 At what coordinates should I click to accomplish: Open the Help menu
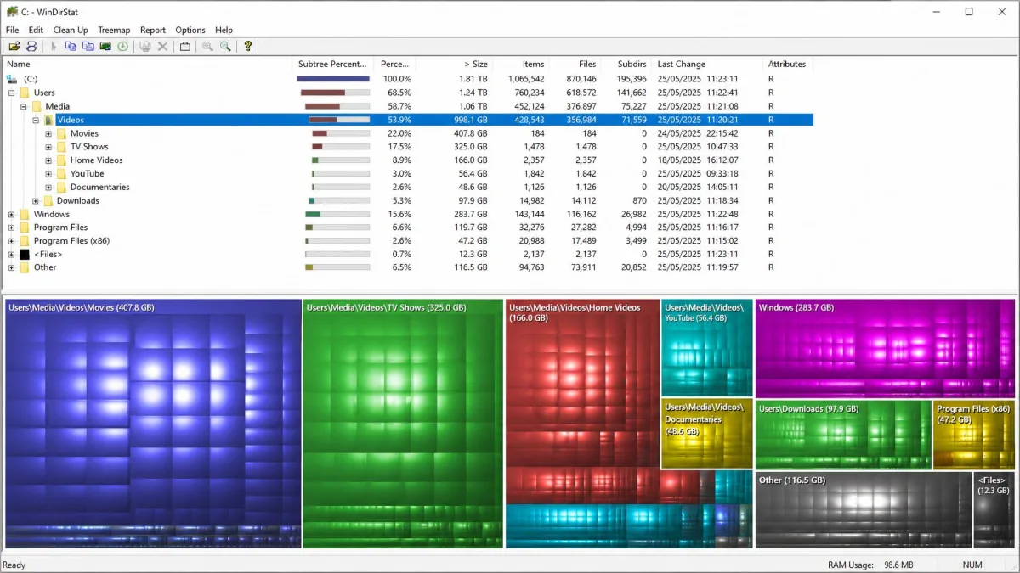224,30
